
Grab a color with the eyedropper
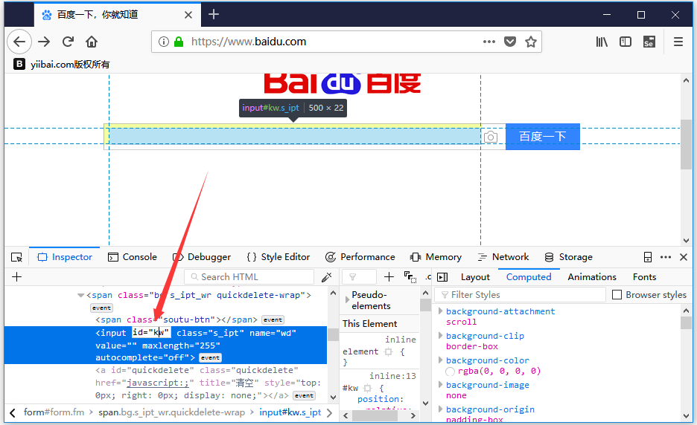327,277
